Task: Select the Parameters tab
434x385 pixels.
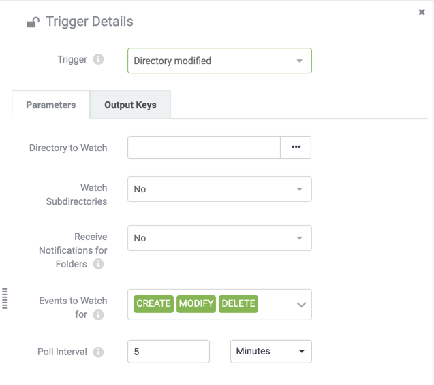Action: pyautogui.click(x=51, y=105)
